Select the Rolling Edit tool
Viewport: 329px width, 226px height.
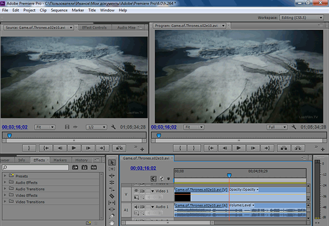point(112,182)
